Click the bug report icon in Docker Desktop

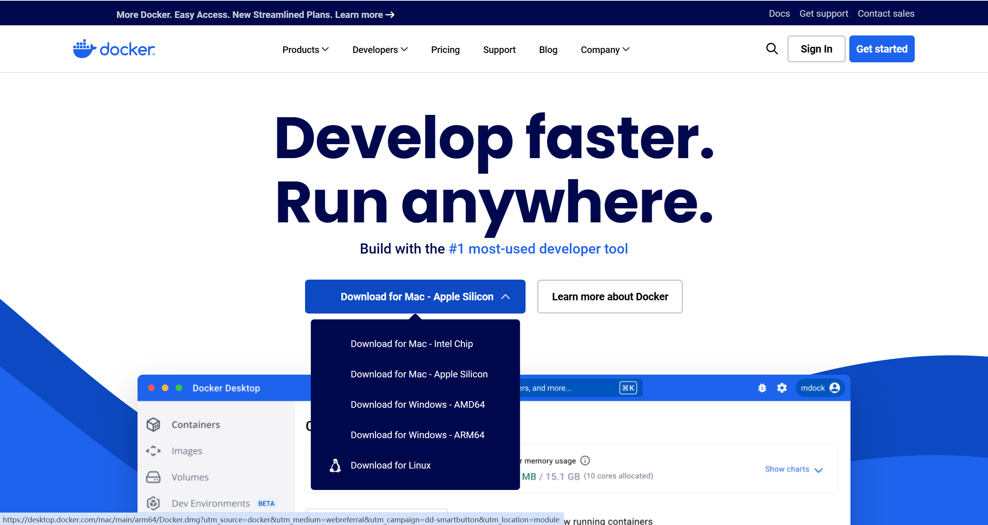[762, 388]
